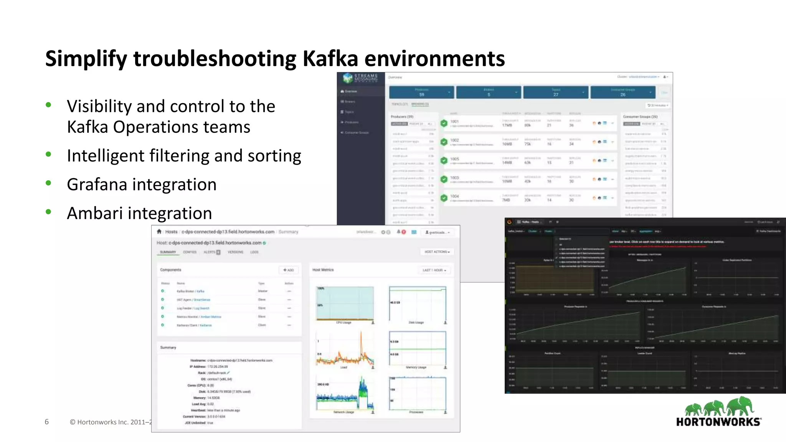
Task: Open Consumer Groups in SMM sidebar
Action: [355, 133]
